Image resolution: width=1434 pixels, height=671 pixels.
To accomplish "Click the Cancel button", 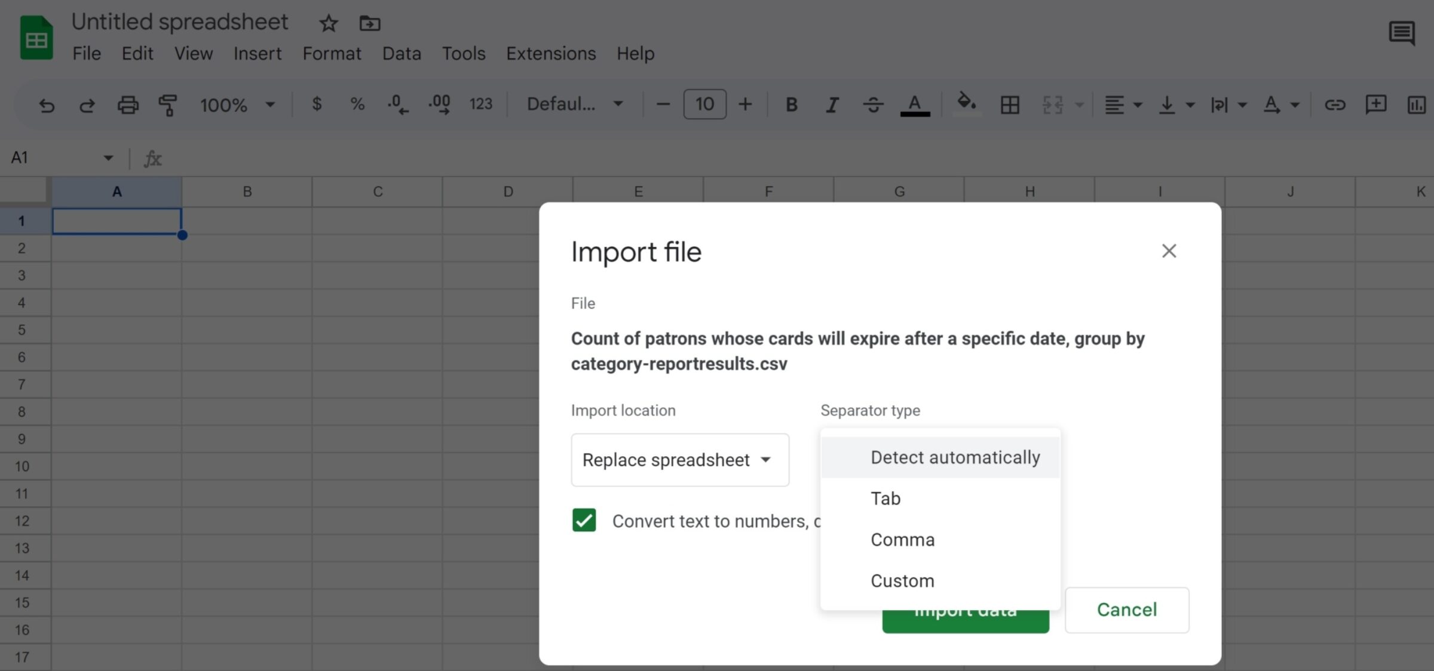I will click(1126, 610).
